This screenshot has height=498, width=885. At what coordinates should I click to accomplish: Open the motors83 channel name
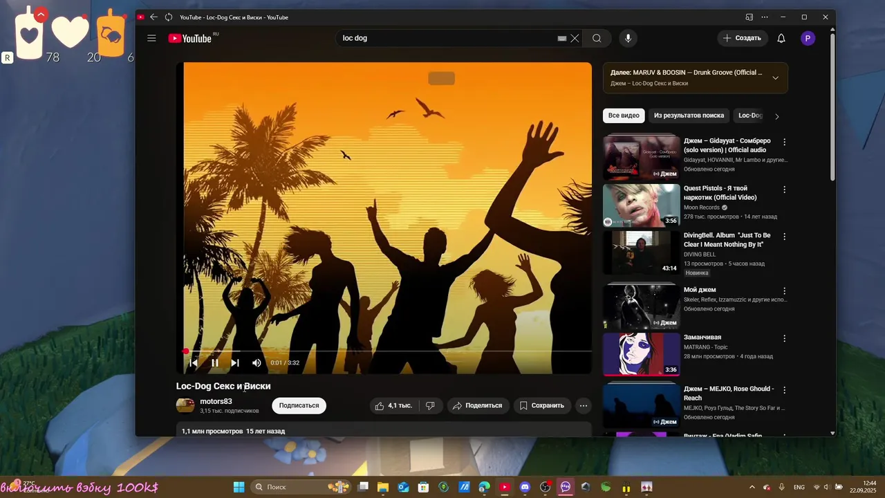216,401
